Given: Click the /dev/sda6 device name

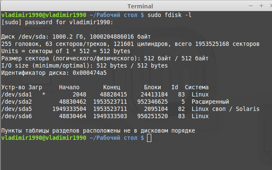Looking at the screenshot, I should (x=17, y=116).
